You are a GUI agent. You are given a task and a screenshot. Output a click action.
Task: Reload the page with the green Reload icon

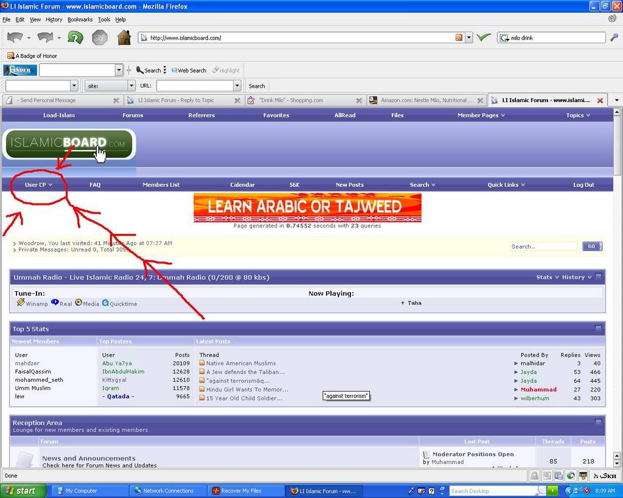point(75,38)
